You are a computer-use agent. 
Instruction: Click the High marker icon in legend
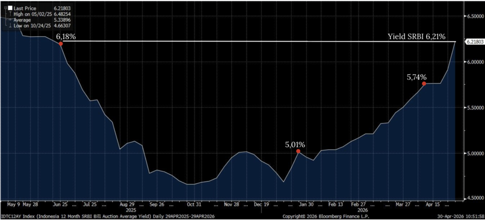9,14
